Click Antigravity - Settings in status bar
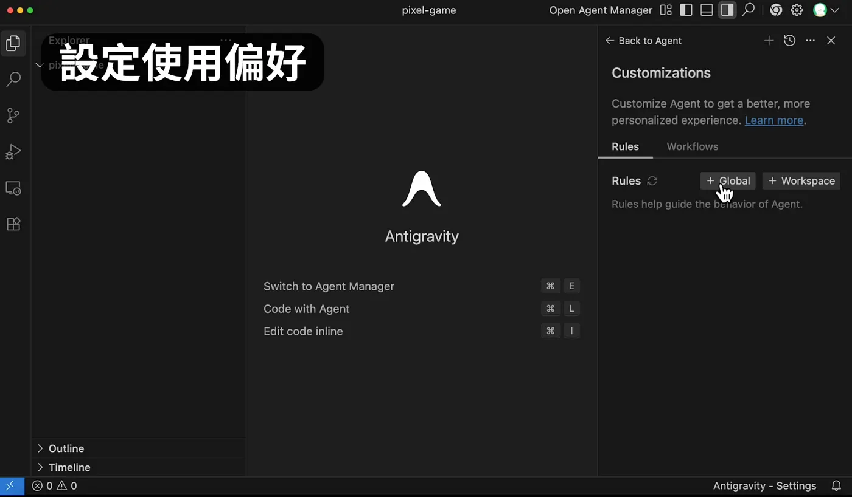 click(x=764, y=486)
